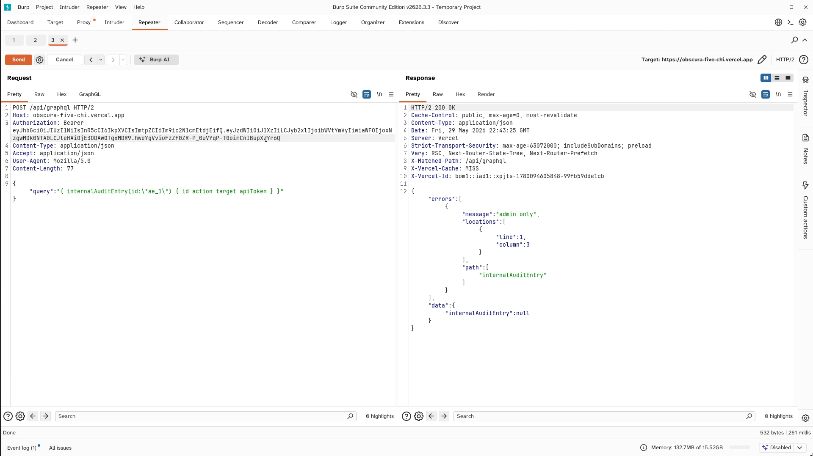Open history forward dropdown arrow

click(x=123, y=60)
